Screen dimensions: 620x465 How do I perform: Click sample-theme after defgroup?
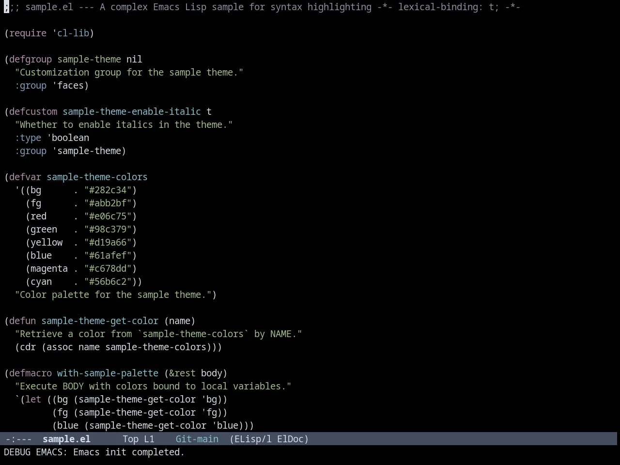click(89, 59)
